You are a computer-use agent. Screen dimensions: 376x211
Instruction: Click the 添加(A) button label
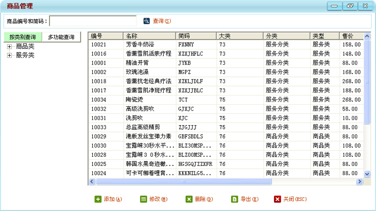(113, 199)
